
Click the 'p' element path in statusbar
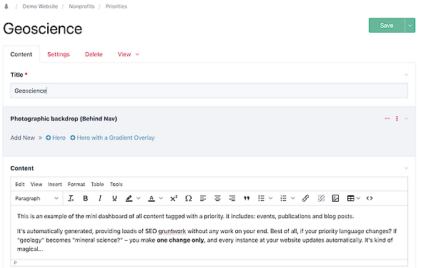tap(15, 262)
